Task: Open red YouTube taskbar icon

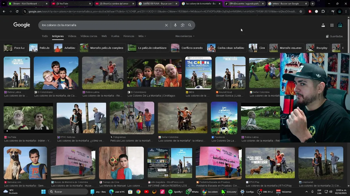Action: 146,192
